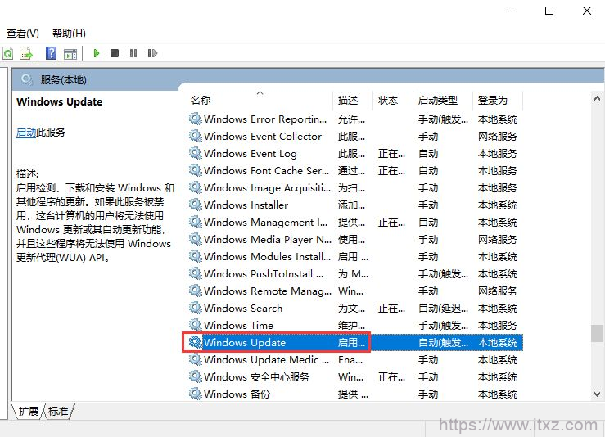Click the Refresh toolbar icon

click(x=8, y=53)
